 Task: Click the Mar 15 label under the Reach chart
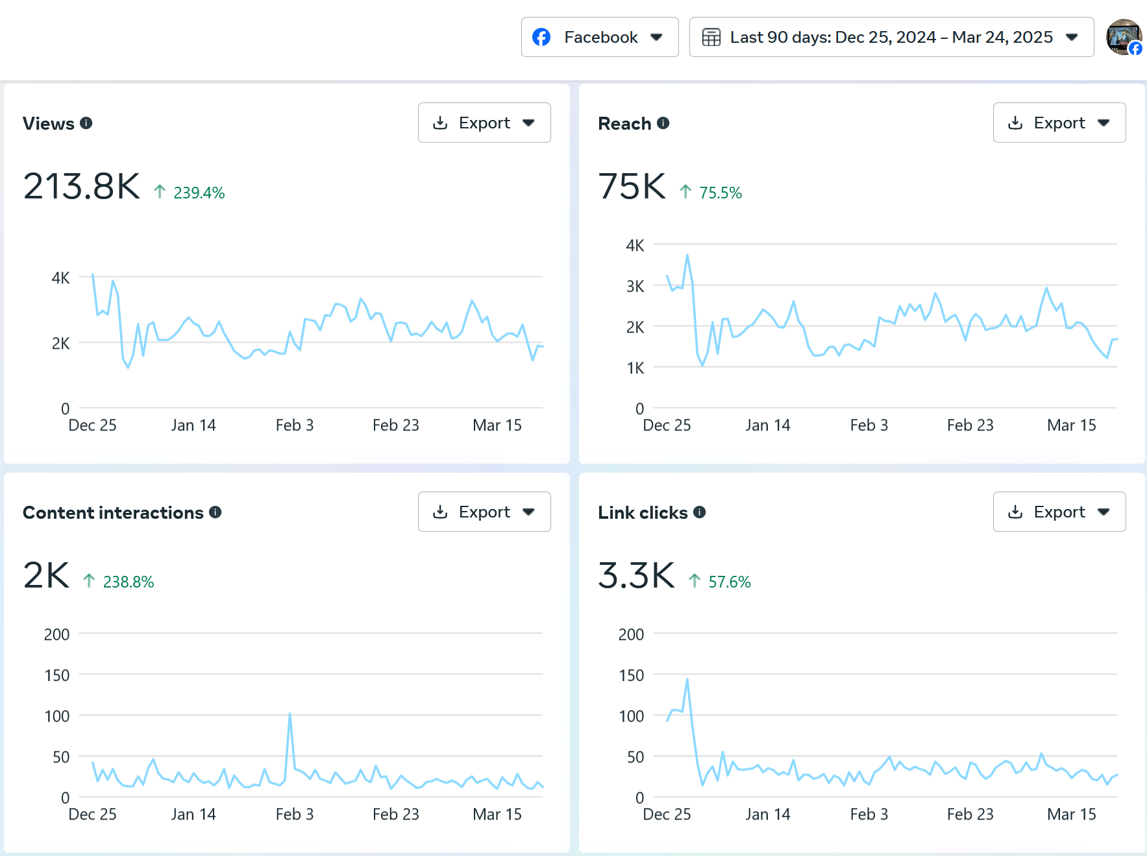pyautogui.click(x=1072, y=425)
